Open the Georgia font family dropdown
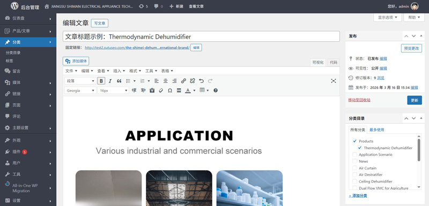 coord(80,90)
